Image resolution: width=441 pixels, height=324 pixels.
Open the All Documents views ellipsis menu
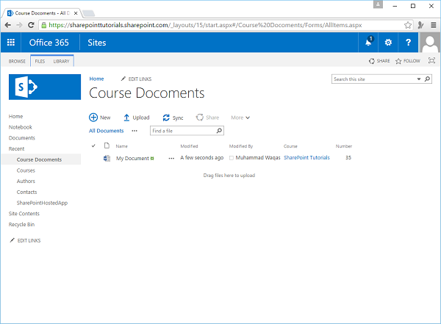click(x=135, y=131)
